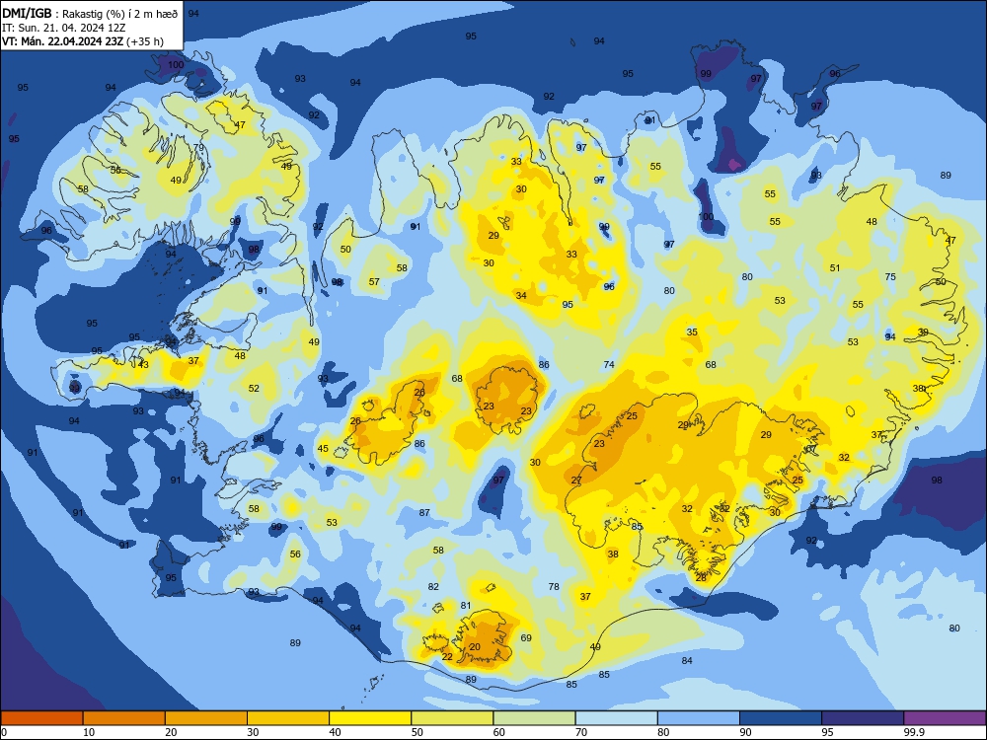The width and height of the screenshot is (987, 740).
Task: Click the 40–50 bright yellow legend swatch
Action: (x=370, y=718)
